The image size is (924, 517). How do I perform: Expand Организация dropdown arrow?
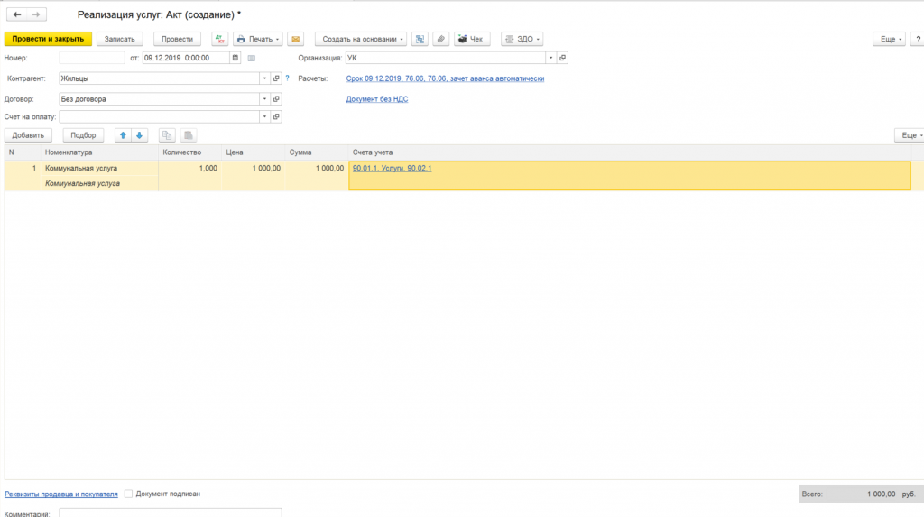click(551, 58)
